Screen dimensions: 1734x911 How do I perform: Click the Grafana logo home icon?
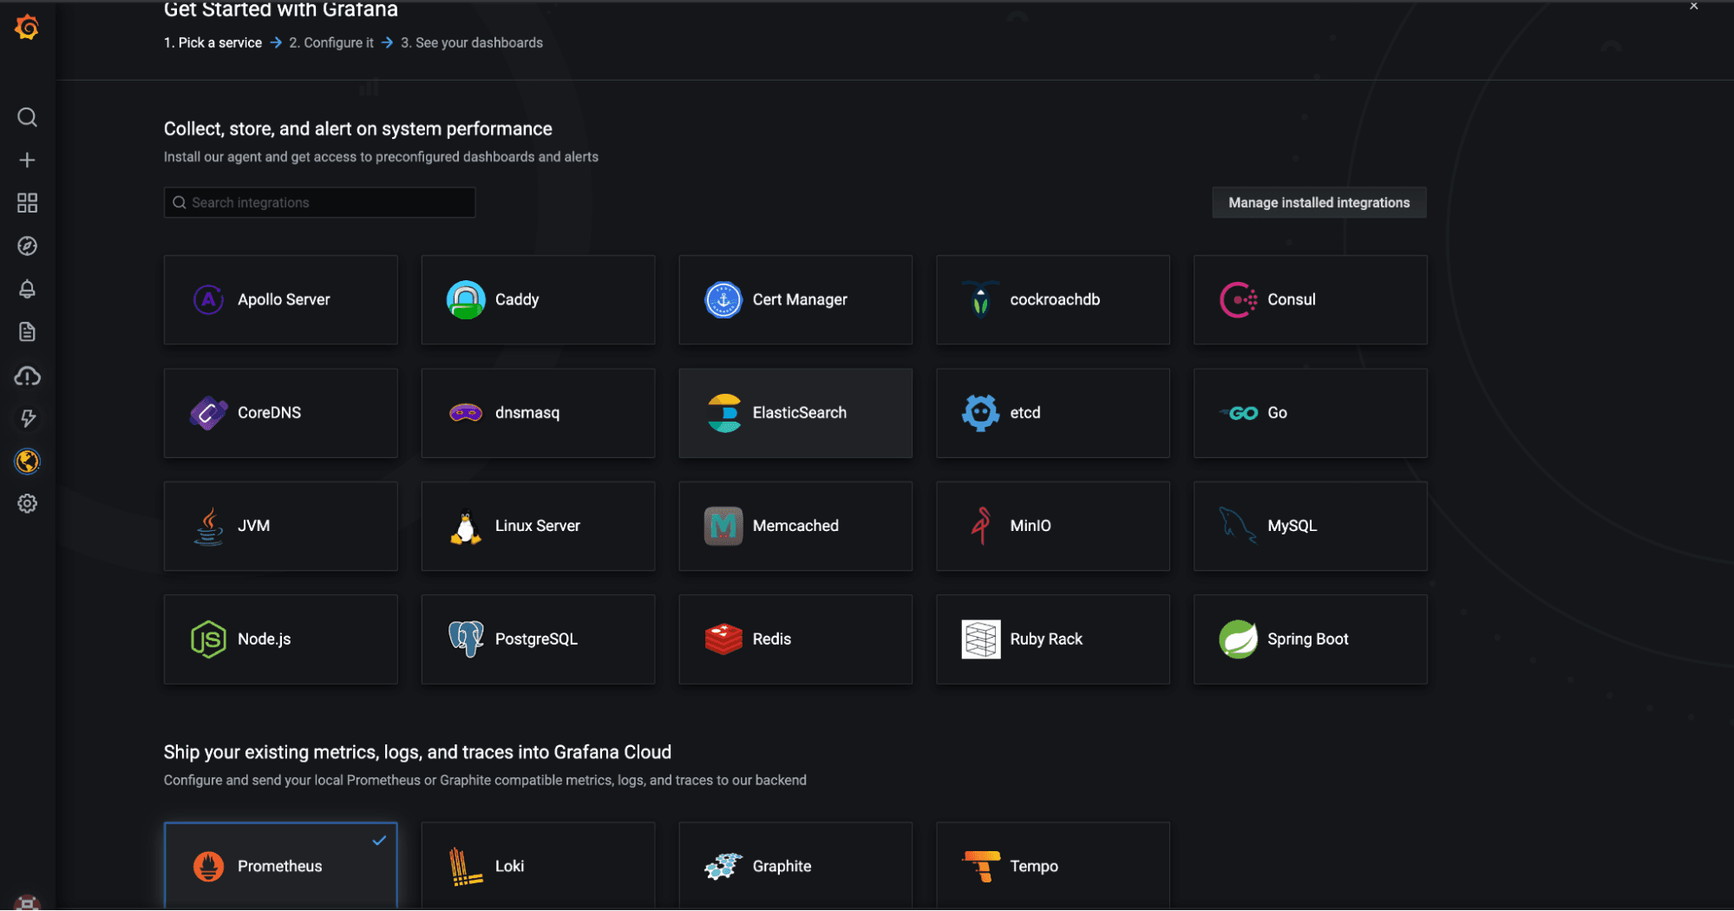tap(27, 28)
